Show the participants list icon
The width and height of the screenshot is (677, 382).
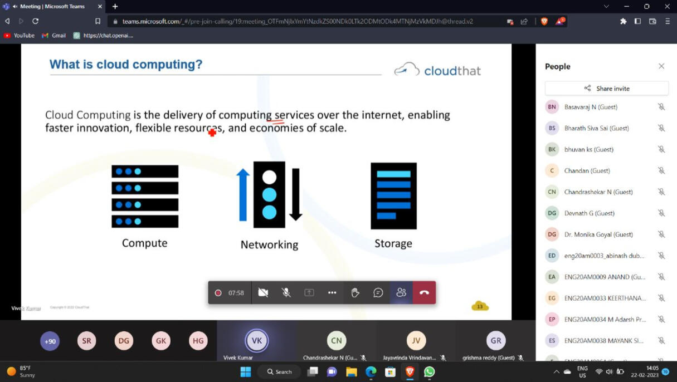(401, 292)
